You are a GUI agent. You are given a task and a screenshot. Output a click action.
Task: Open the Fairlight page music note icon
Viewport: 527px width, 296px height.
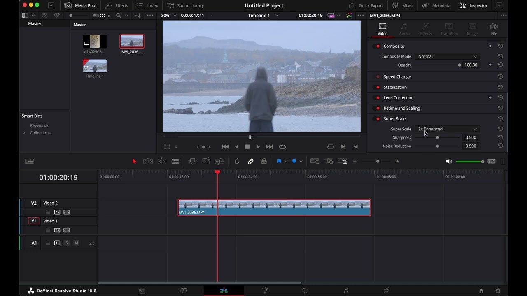click(x=346, y=291)
